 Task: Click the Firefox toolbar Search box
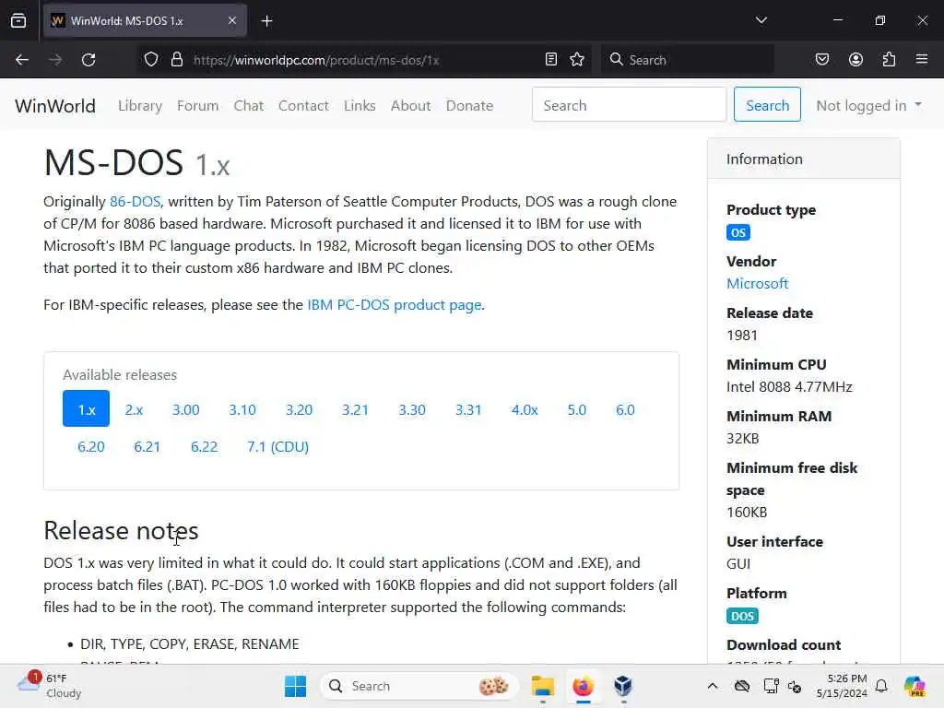point(688,60)
